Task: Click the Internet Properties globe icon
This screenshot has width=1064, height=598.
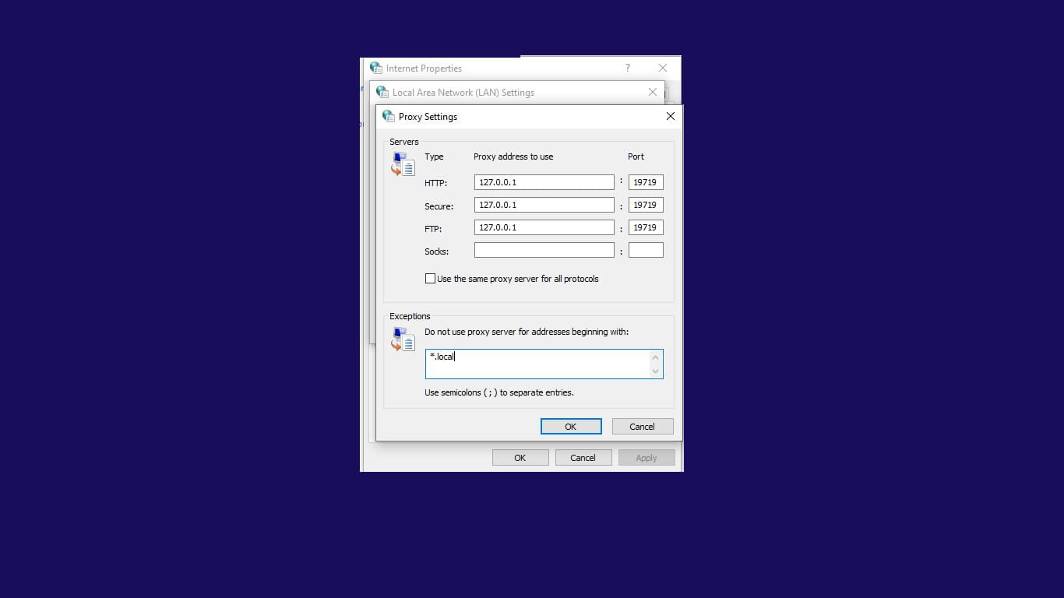Action: point(375,68)
